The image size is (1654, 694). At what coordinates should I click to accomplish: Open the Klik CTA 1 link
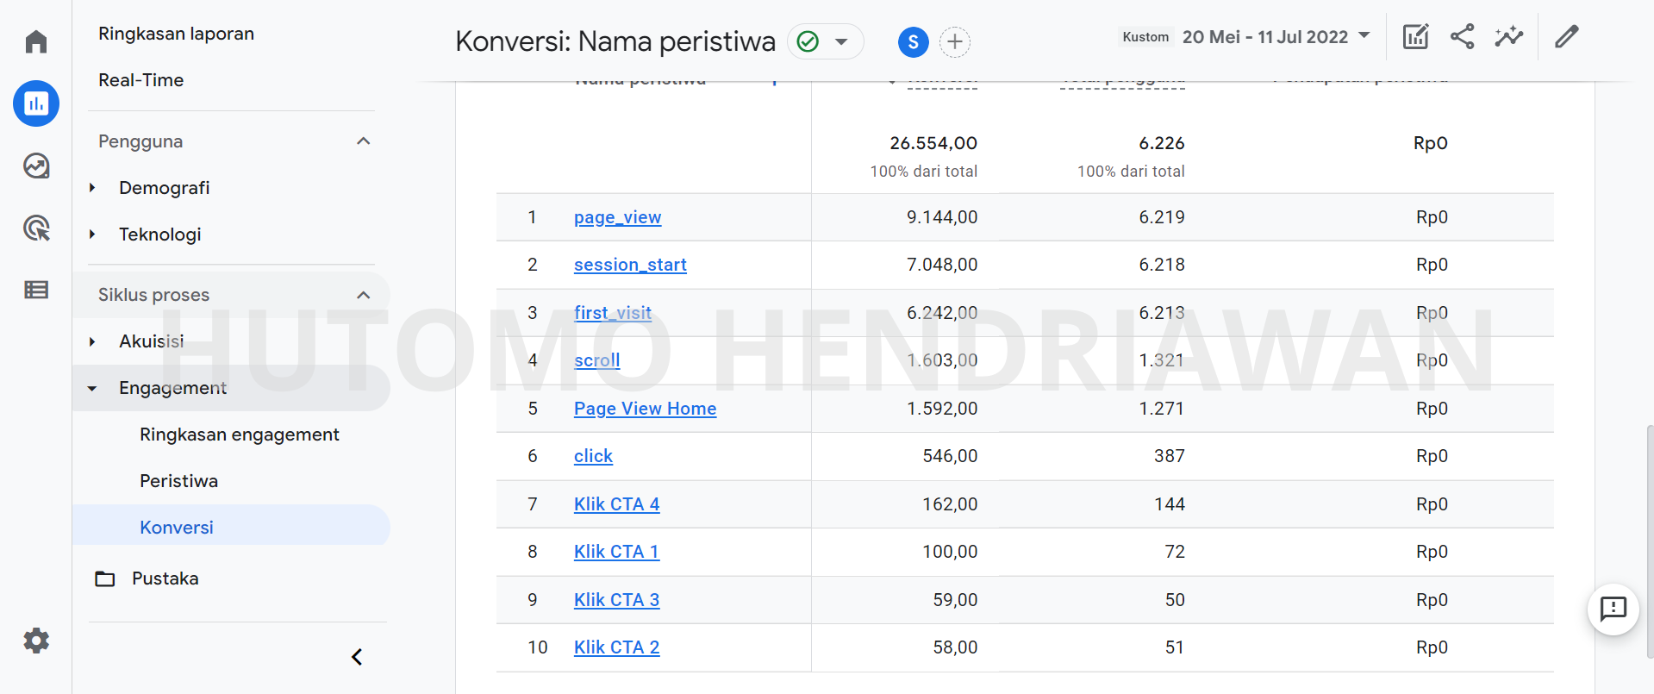click(616, 552)
